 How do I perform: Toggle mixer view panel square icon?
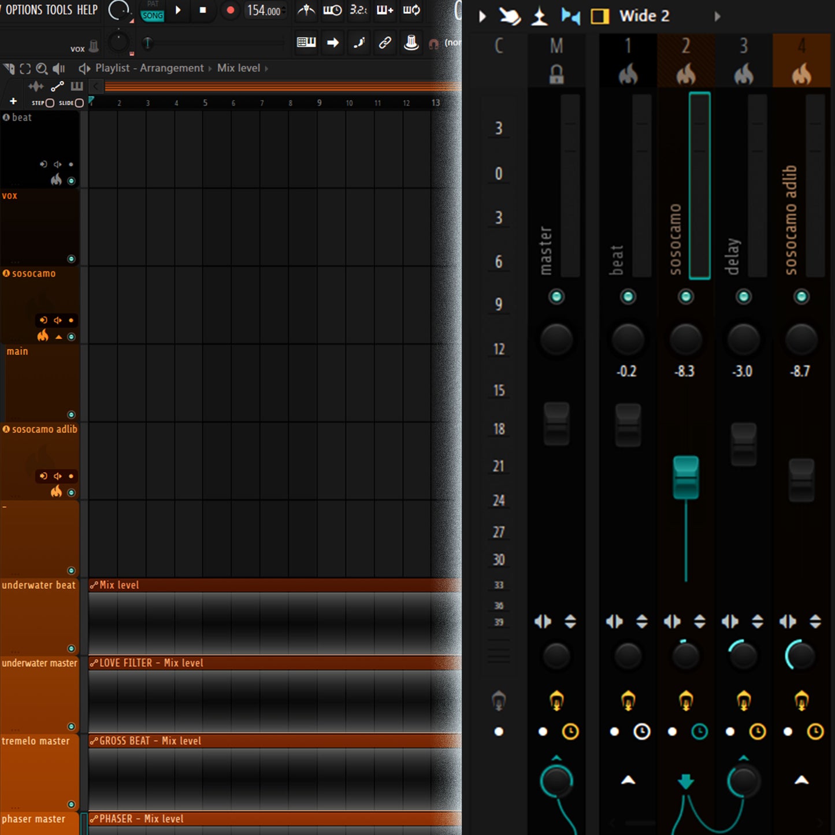(x=600, y=16)
